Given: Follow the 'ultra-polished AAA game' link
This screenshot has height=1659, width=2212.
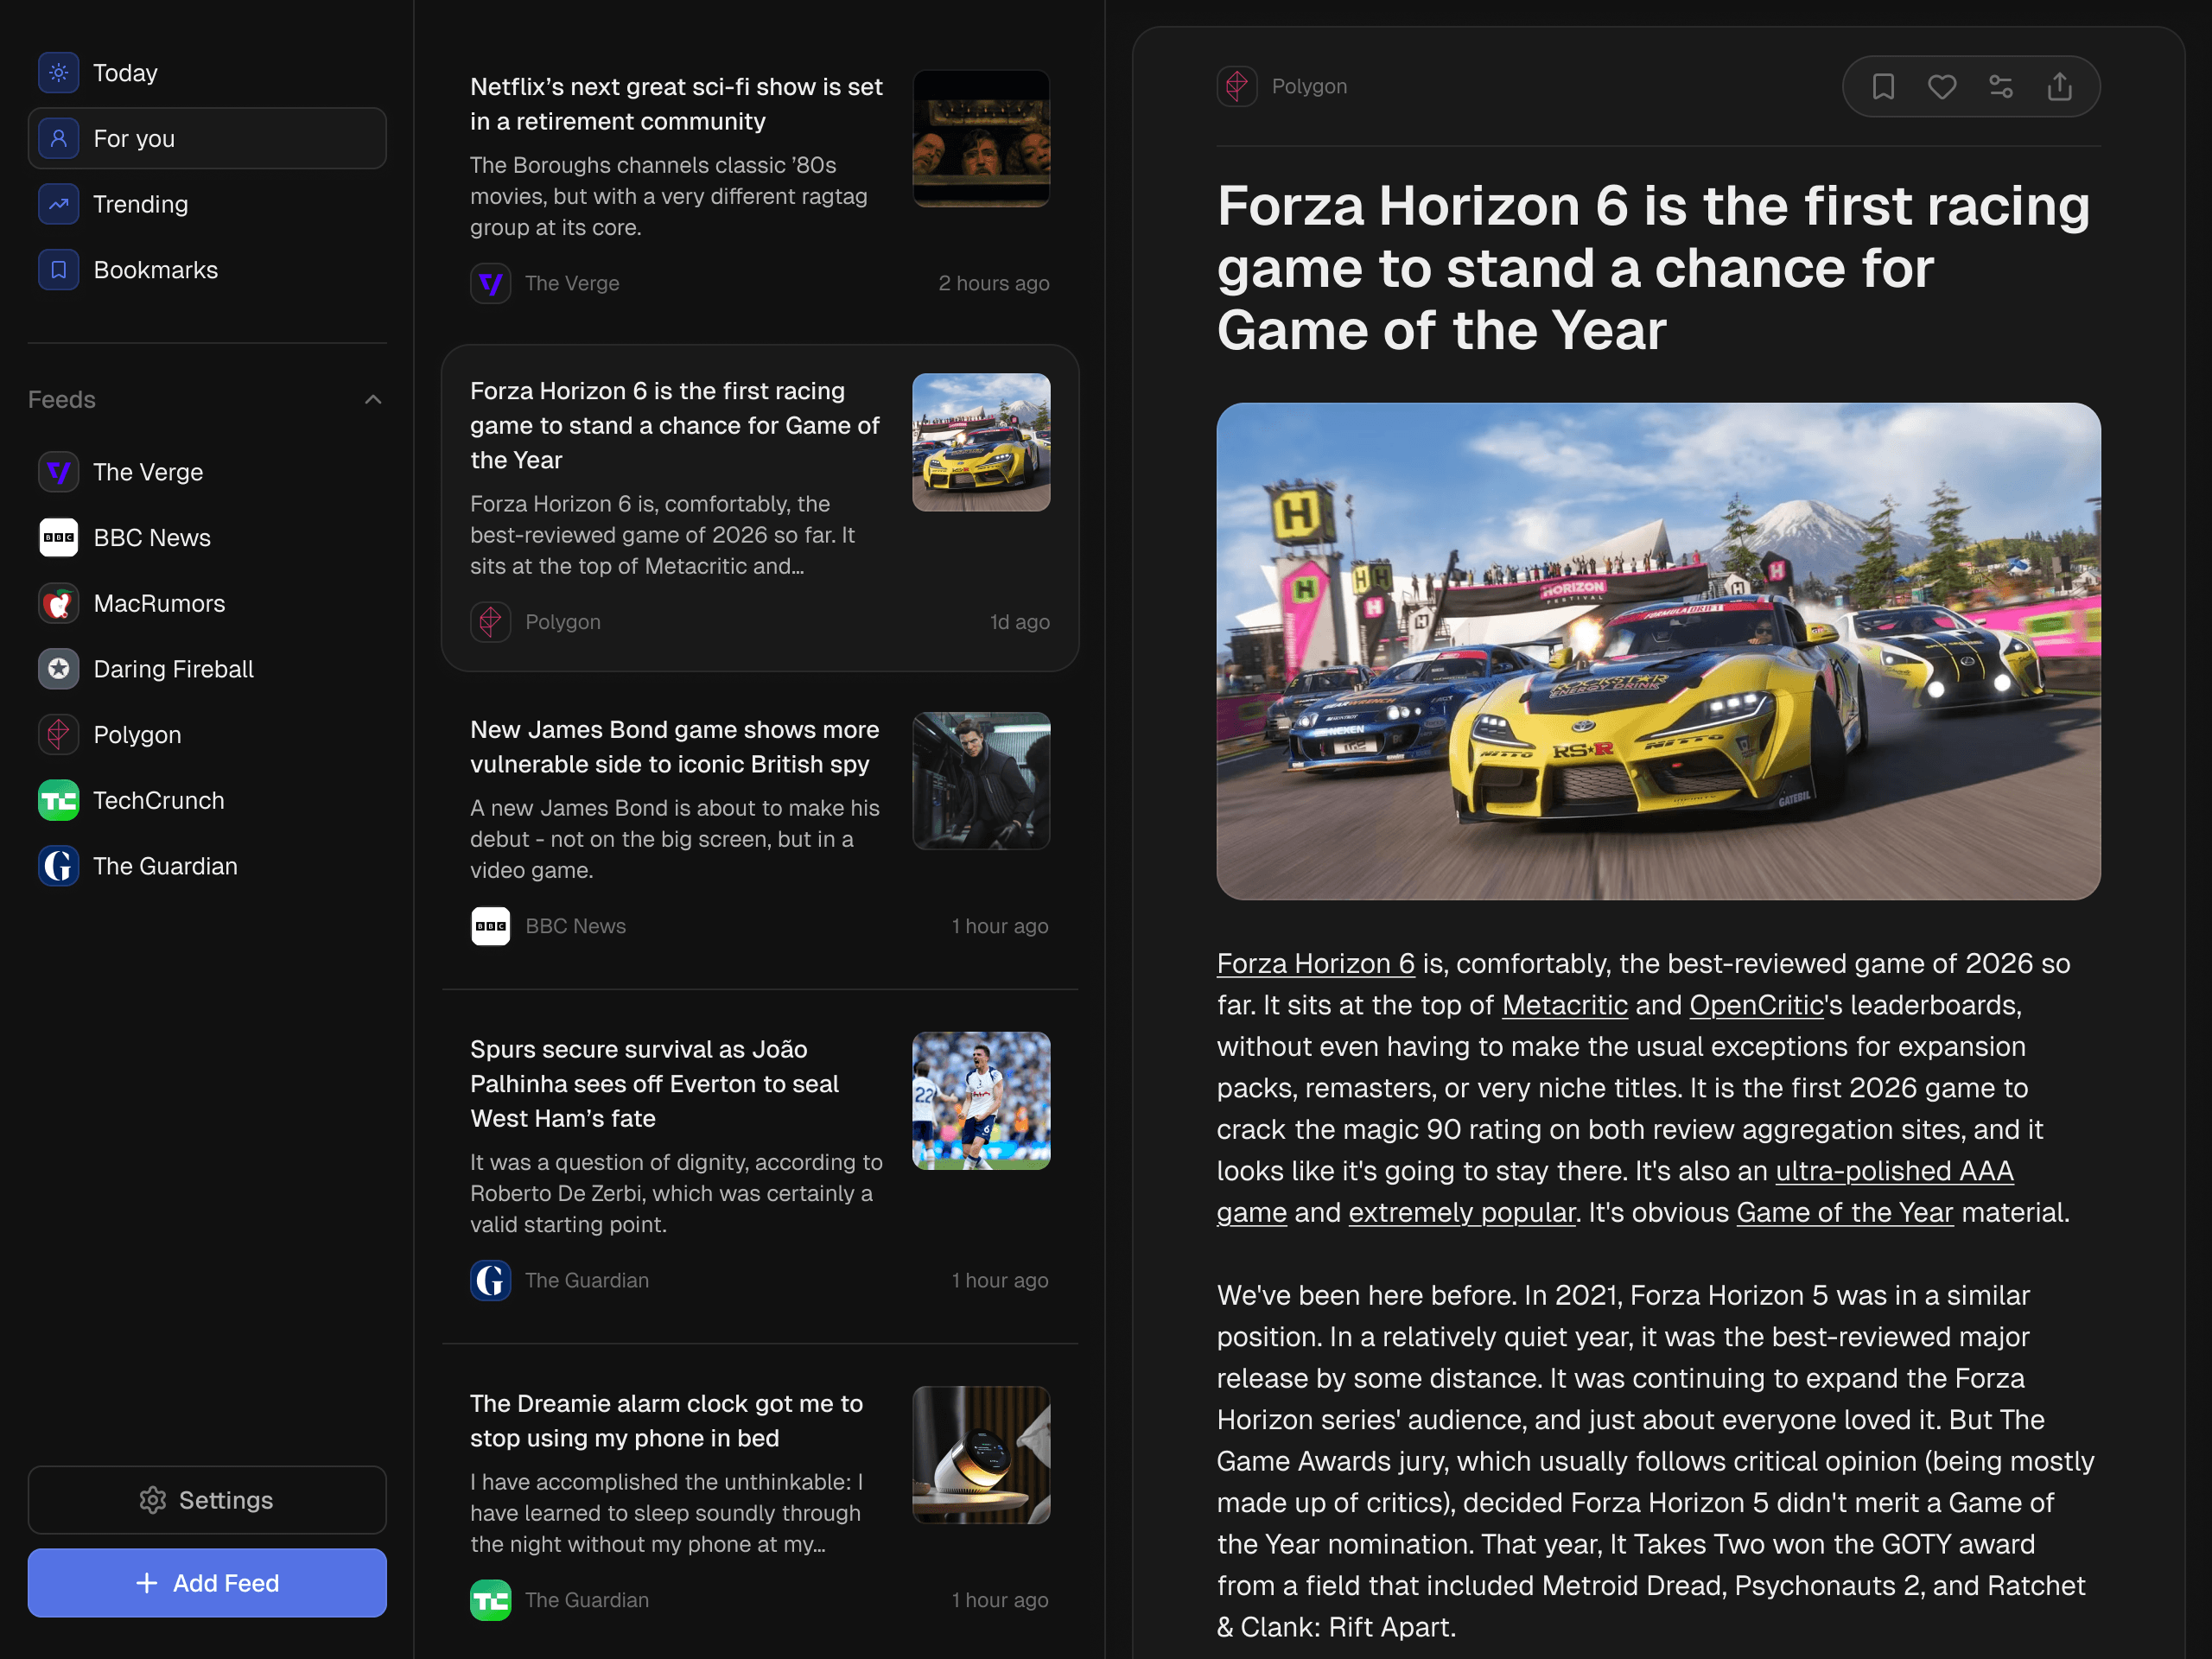Looking at the screenshot, I should click(1894, 1171).
